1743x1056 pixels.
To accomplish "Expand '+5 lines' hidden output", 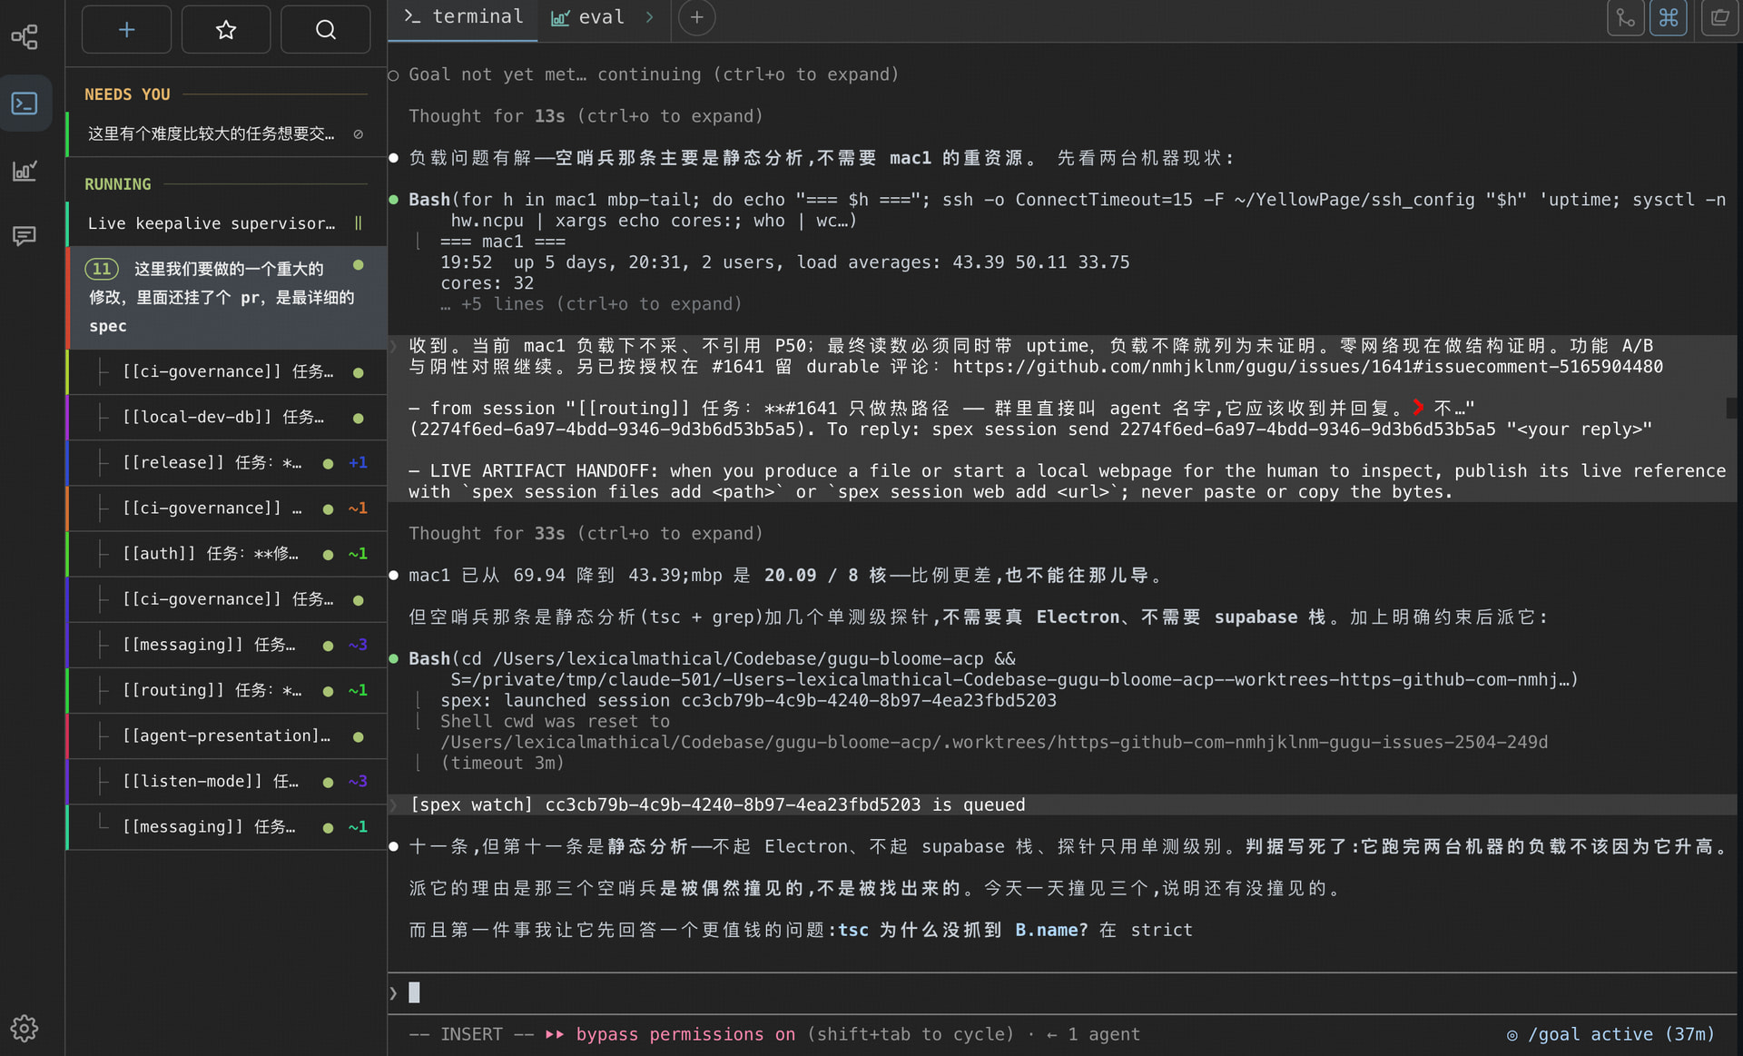I will coord(591,304).
